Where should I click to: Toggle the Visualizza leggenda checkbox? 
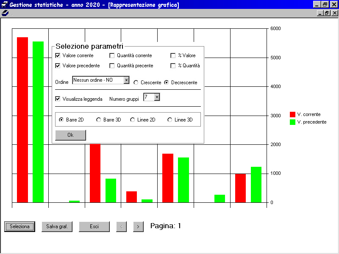coord(58,99)
